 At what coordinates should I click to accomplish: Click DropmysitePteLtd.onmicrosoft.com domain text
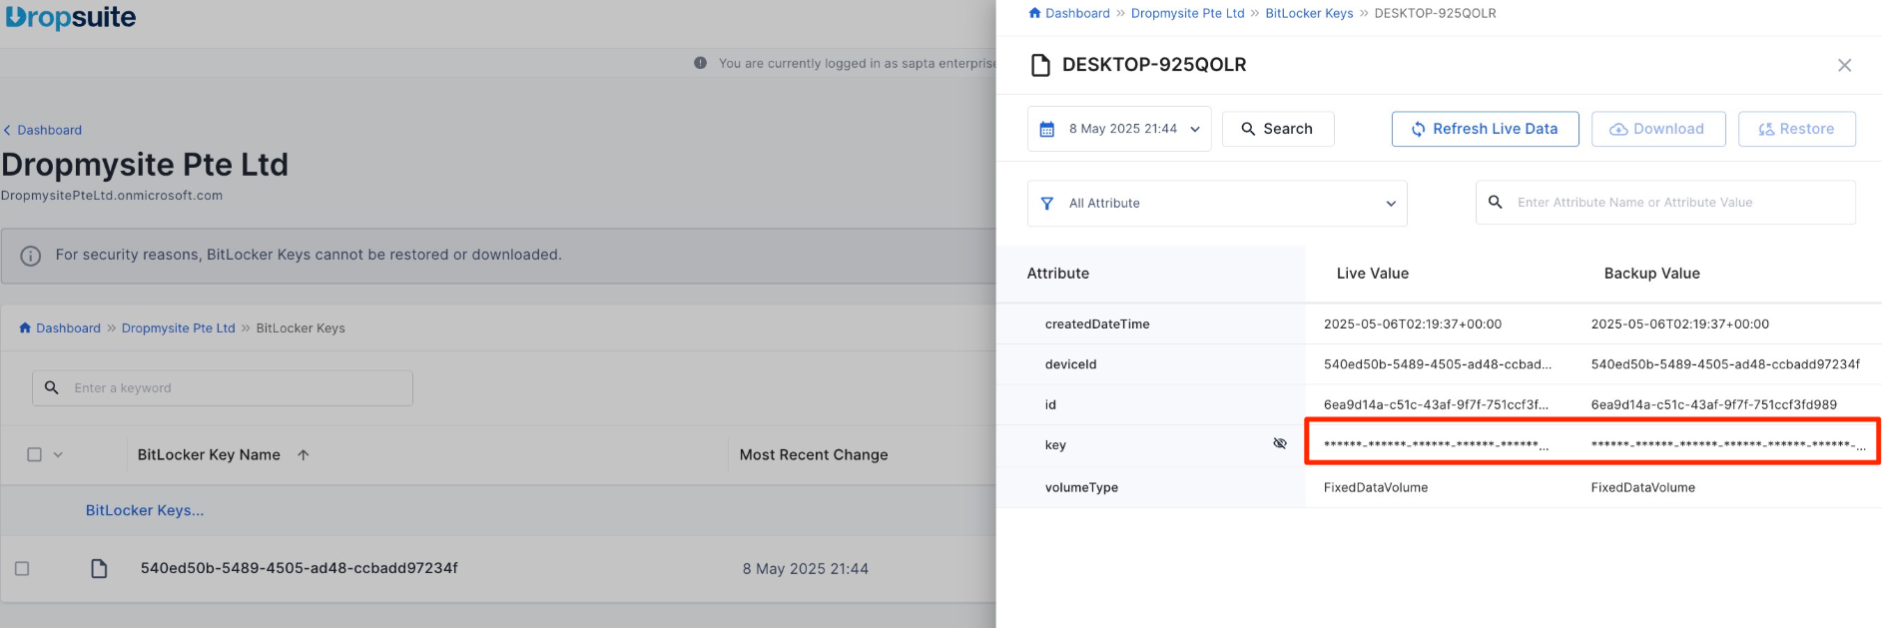(x=112, y=196)
